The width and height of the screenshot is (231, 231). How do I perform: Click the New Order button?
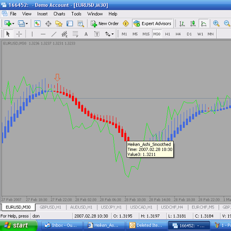pyautogui.click(x=104, y=23)
